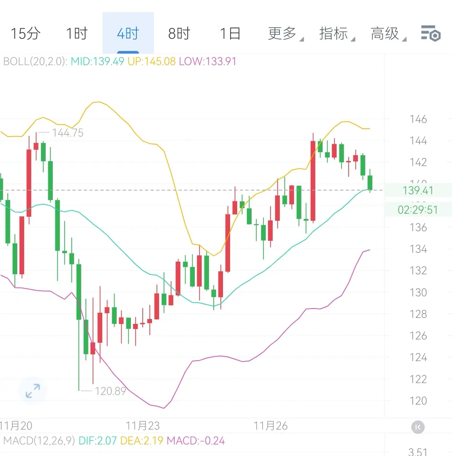The width and height of the screenshot is (452, 456).
Task: Tap the current price 139.41 tag
Action: [418, 191]
